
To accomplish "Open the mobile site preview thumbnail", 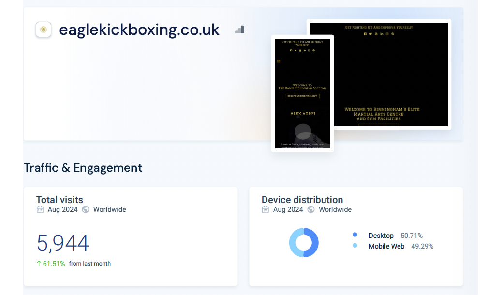I will pos(303,93).
